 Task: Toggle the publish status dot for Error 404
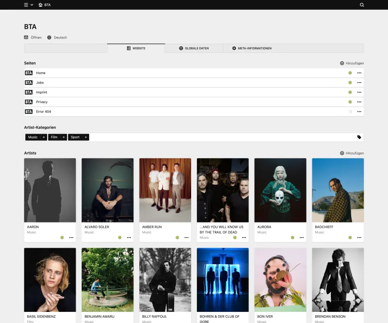click(350, 111)
